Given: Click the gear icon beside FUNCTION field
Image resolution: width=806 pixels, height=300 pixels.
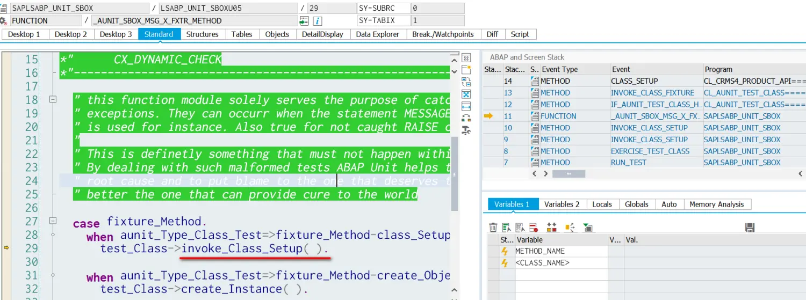Looking at the screenshot, I should (x=4, y=21).
